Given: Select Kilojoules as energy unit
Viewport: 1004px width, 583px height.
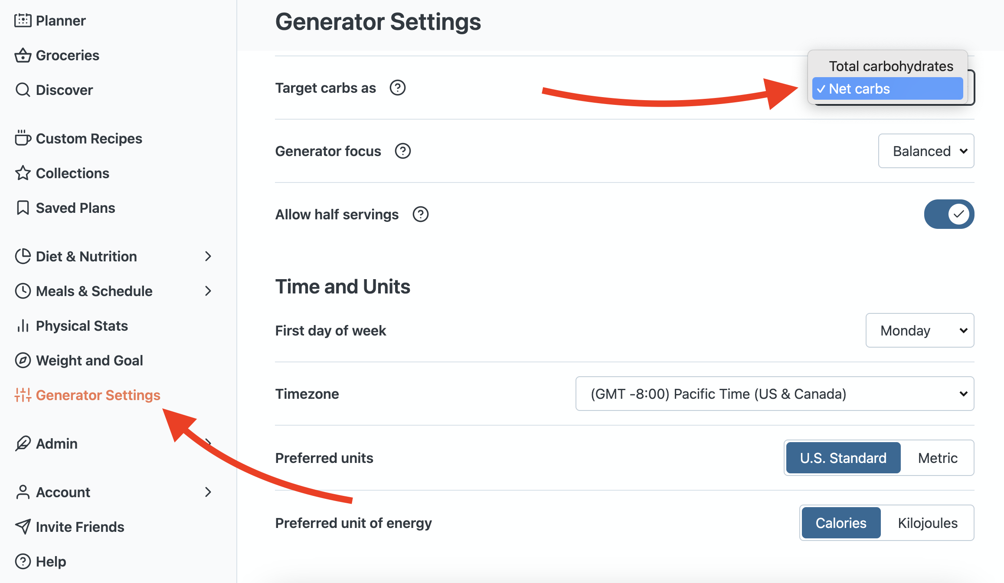Looking at the screenshot, I should coord(927,523).
